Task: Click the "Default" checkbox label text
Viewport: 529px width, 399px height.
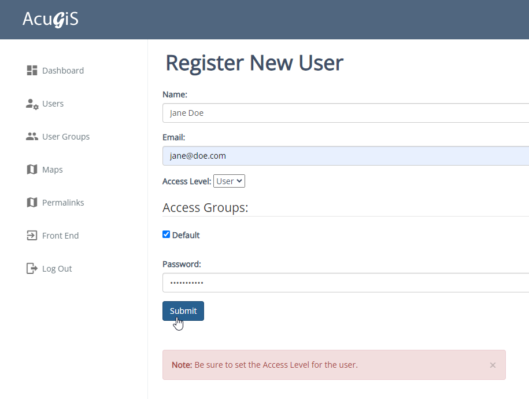Action: [x=186, y=235]
